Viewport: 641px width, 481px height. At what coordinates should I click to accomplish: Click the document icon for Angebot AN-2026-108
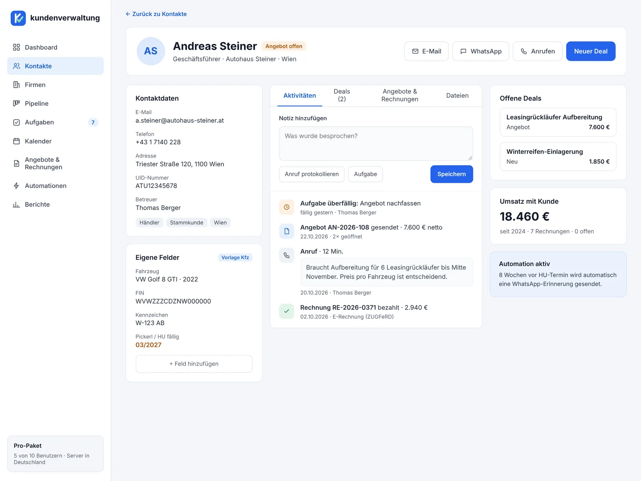pos(286,231)
